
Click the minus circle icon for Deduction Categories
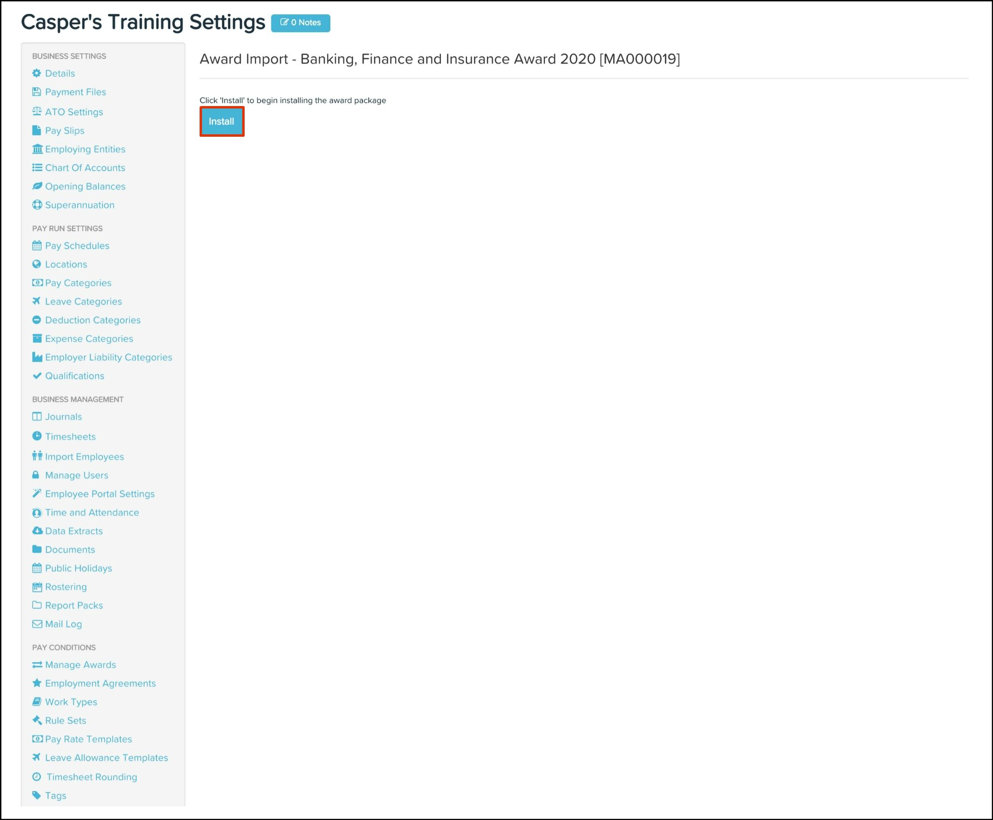(37, 320)
